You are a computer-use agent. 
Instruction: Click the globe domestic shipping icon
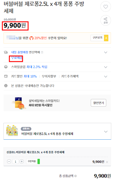coord(6,86)
